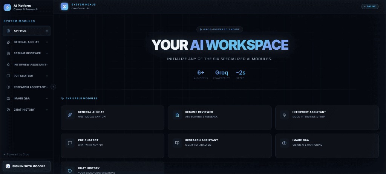
Task: Click the 'System Modules' sidebar heading
Action: (19, 21)
